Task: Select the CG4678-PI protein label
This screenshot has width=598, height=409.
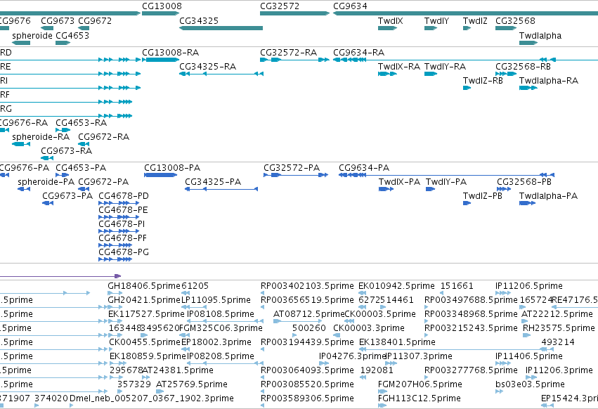Action: pyautogui.click(x=122, y=224)
